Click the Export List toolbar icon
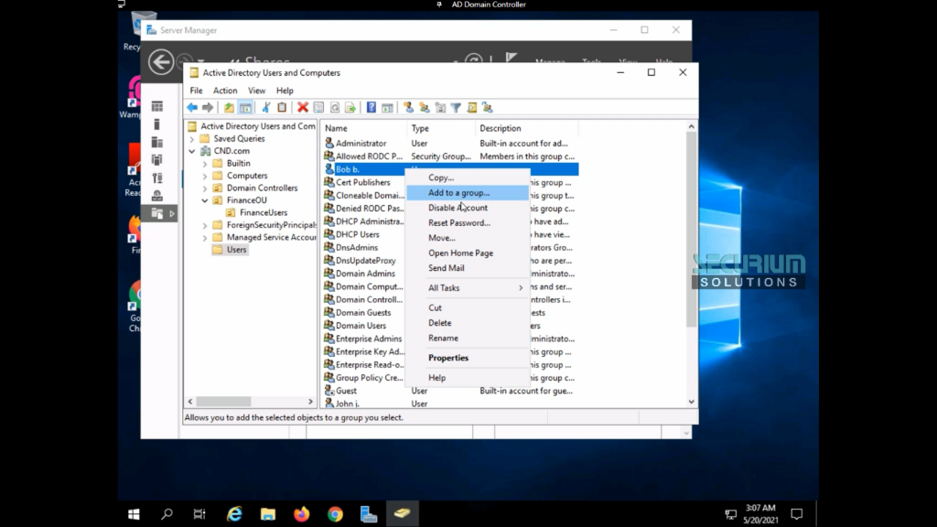Viewport: 937px width, 527px height. [x=350, y=108]
